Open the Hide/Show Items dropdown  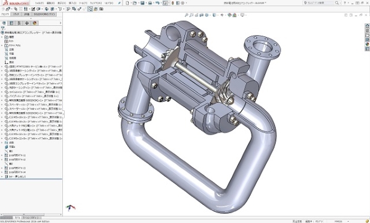[x=222, y=15]
